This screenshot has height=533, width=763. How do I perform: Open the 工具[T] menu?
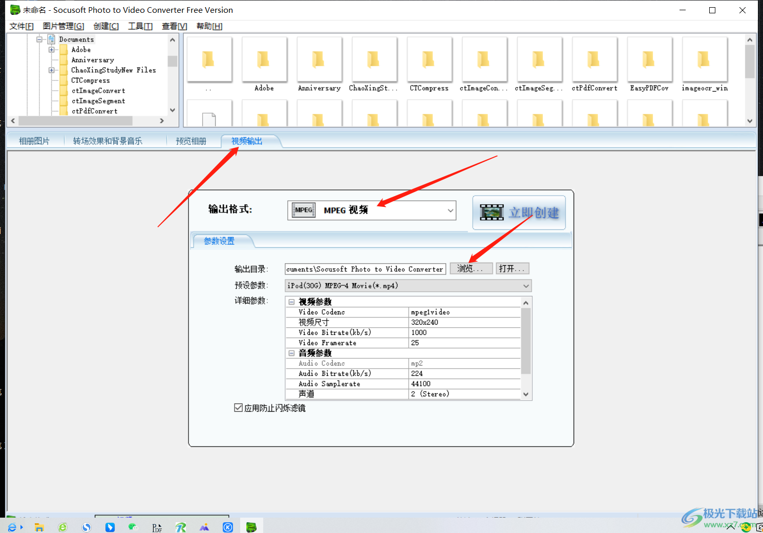140,26
